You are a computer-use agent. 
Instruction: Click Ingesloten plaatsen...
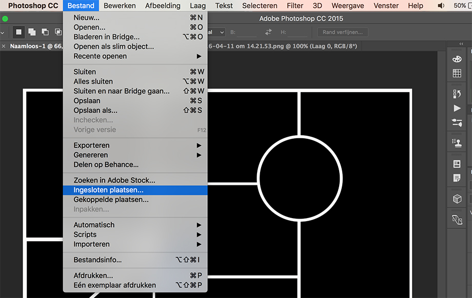pos(135,190)
